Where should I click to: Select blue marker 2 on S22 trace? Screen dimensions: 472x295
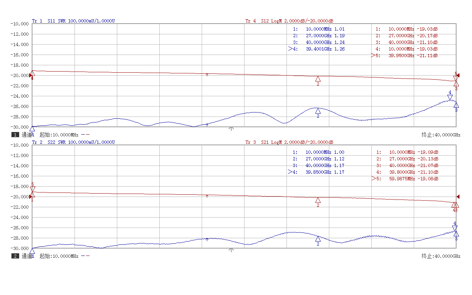318,239
